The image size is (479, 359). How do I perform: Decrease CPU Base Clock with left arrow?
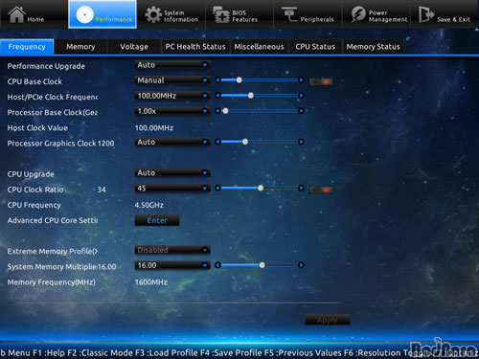pyautogui.click(x=217, y=79)
